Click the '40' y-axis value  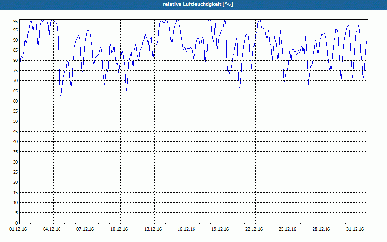pyautogui.click(x=15, y=141)
